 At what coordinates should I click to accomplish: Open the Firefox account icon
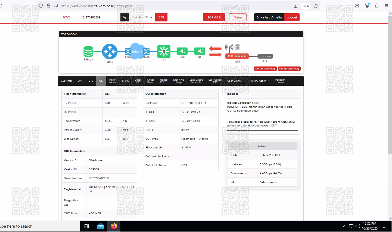tap(367, 6)
